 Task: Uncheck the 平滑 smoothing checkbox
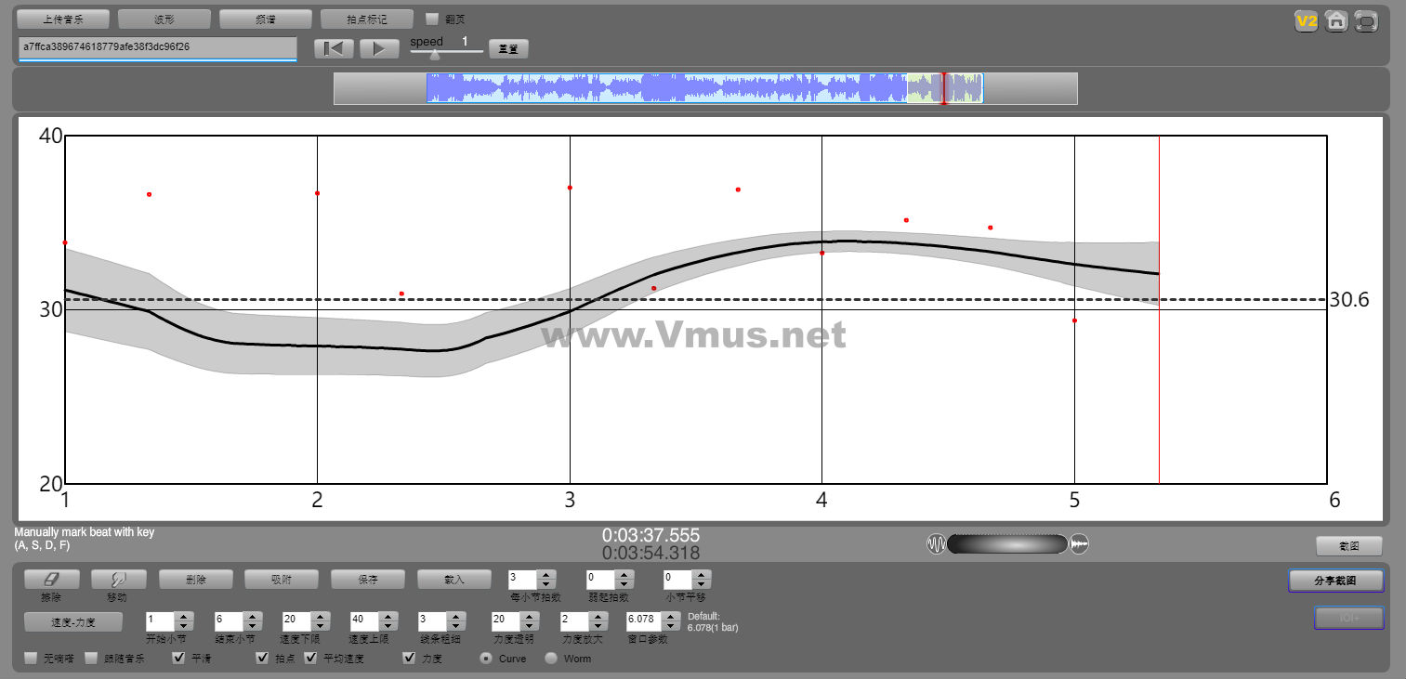(x=179, y=659)
